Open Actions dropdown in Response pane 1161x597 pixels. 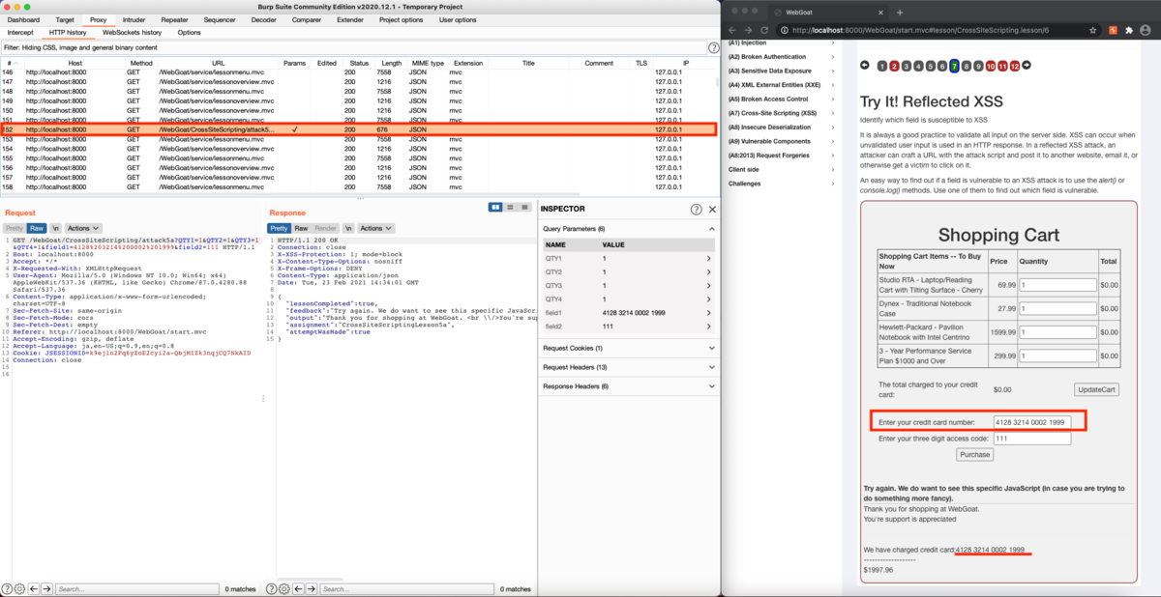click(x=375, y=228)
